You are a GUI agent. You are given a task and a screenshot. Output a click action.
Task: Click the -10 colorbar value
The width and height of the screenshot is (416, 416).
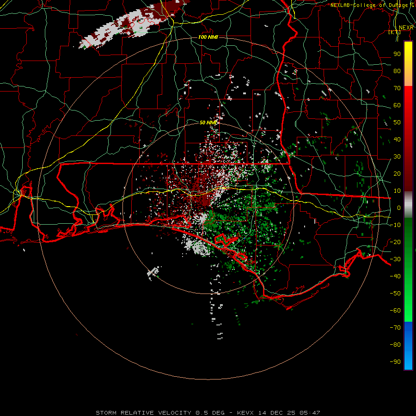395,225
